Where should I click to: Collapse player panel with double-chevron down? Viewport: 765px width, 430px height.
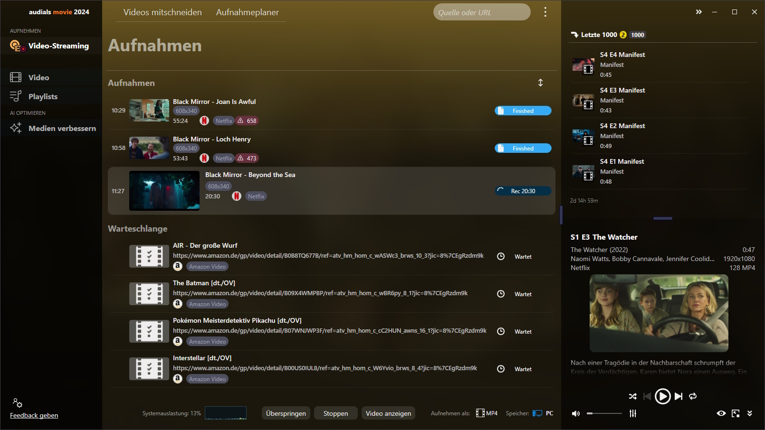(750, 413)
